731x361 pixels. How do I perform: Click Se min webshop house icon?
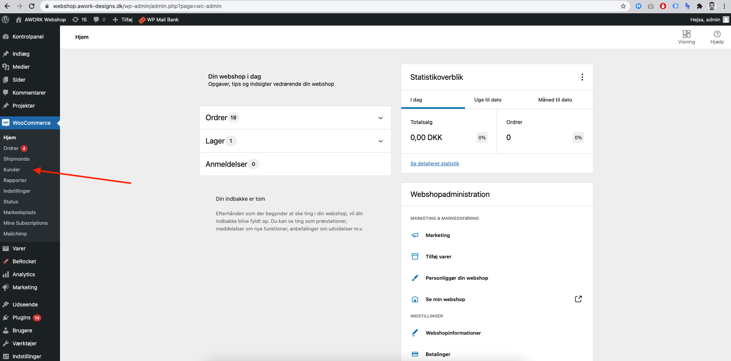tap(415, 299)
